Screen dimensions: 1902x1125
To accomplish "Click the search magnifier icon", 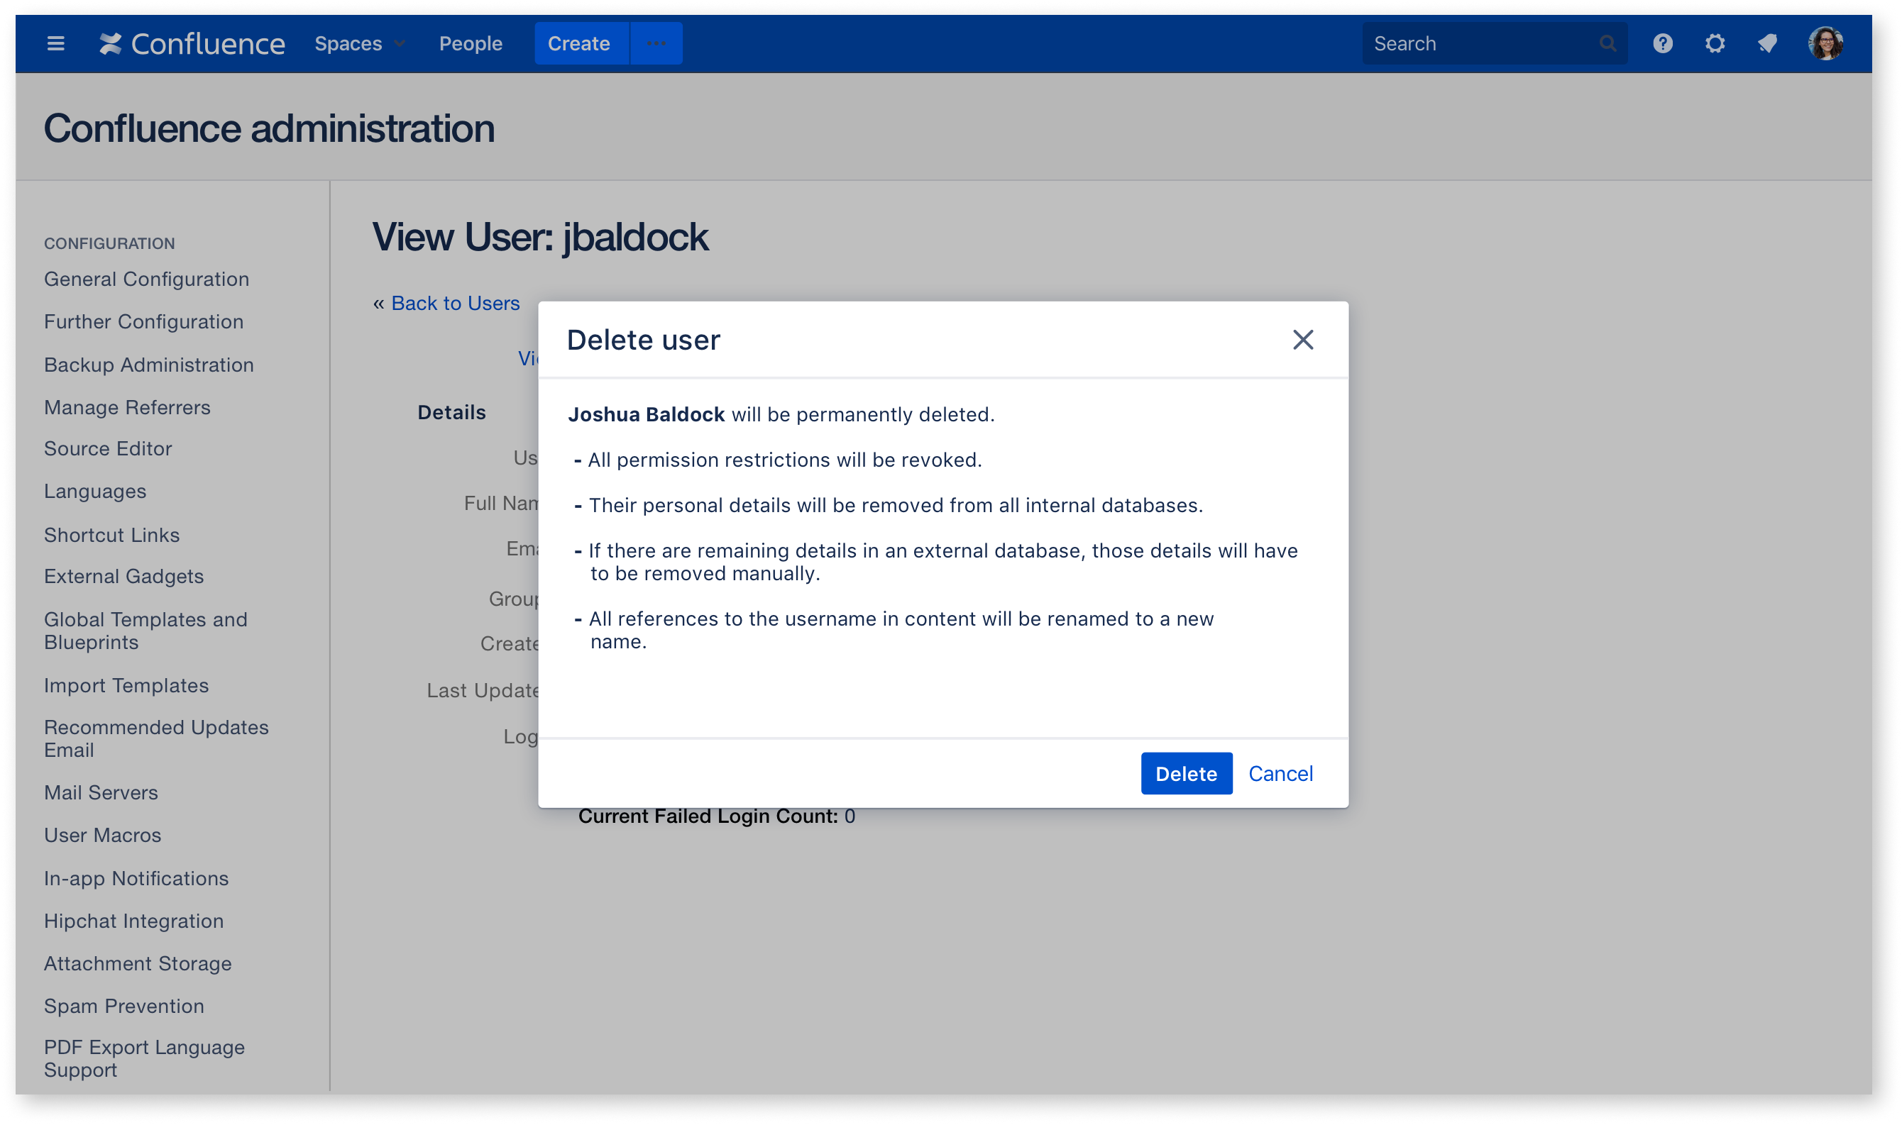I will click(1606, 44).
